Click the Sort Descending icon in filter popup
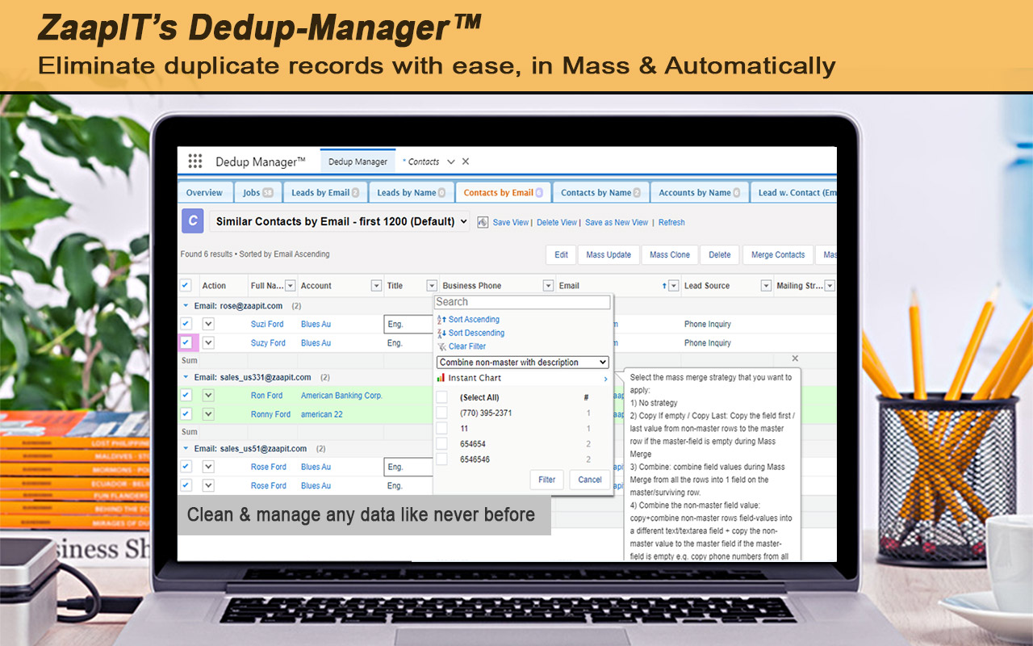1033x646 pixels. 441,333
